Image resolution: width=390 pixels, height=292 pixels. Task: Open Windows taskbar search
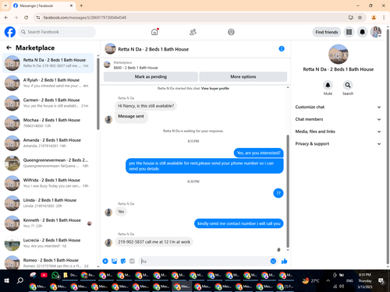coord(20,280)
